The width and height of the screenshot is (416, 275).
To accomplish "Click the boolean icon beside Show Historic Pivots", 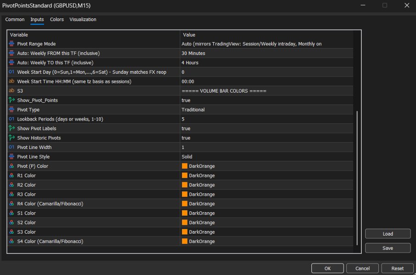I will tap(11, 137).
